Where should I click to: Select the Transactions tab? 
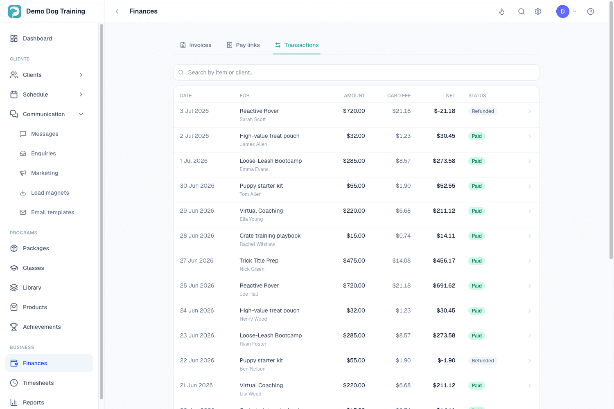(x=297, y=45)
